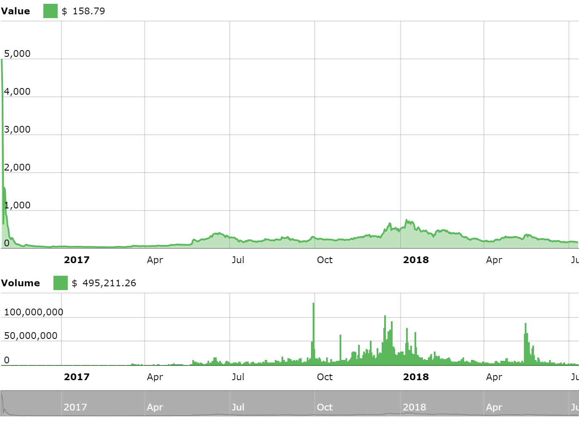Jump to Jul in the gray navigator bar
The width and height of the screenshot is (579, 421).
click(238, 407)
